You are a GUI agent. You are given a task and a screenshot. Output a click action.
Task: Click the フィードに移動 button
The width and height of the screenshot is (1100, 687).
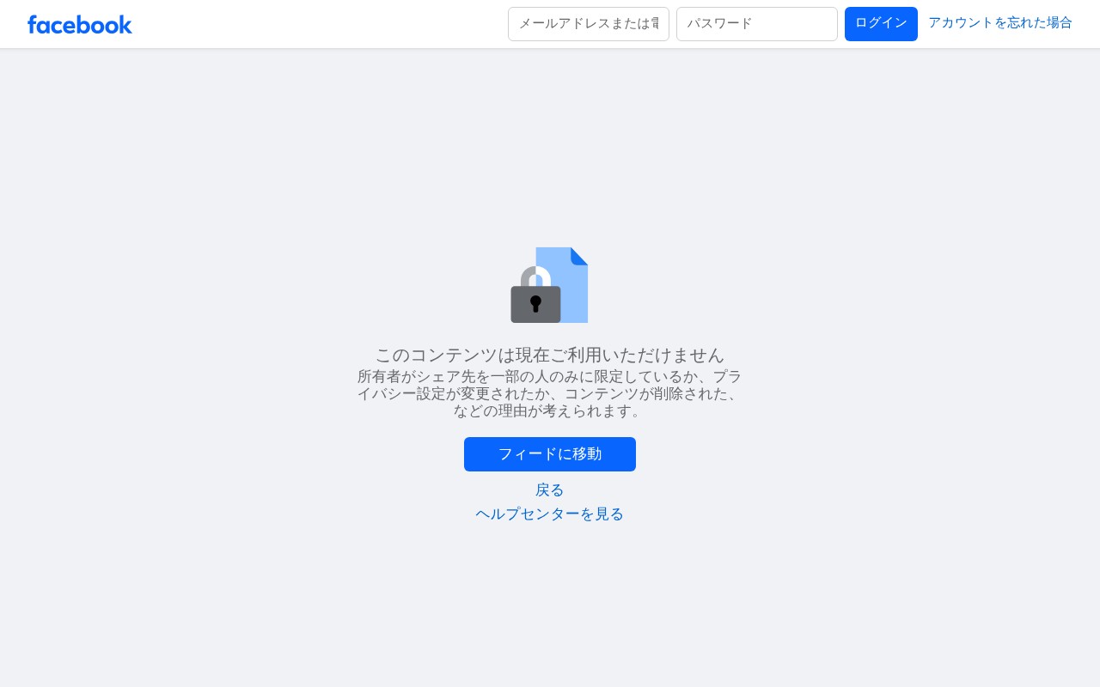pos(550,454)
